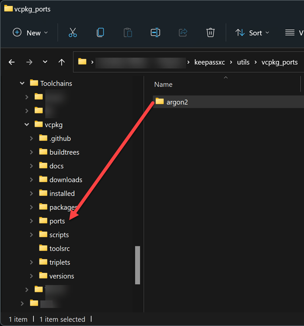Click the Paste clipboard icon
The image size is (304, 326).
128,33
